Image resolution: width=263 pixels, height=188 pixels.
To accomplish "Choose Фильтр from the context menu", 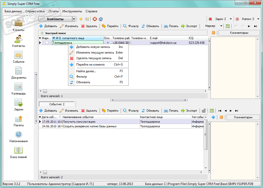I will (98, 77).
